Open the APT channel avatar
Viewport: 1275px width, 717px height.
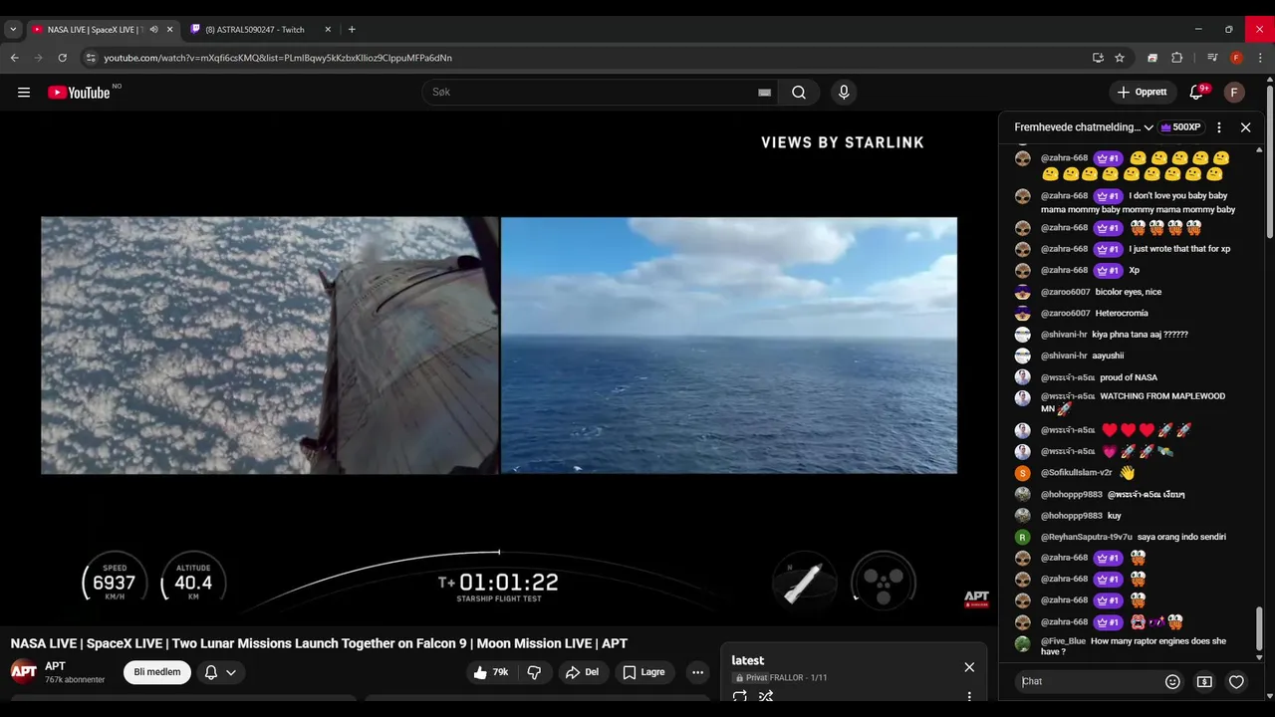[24, 671]
